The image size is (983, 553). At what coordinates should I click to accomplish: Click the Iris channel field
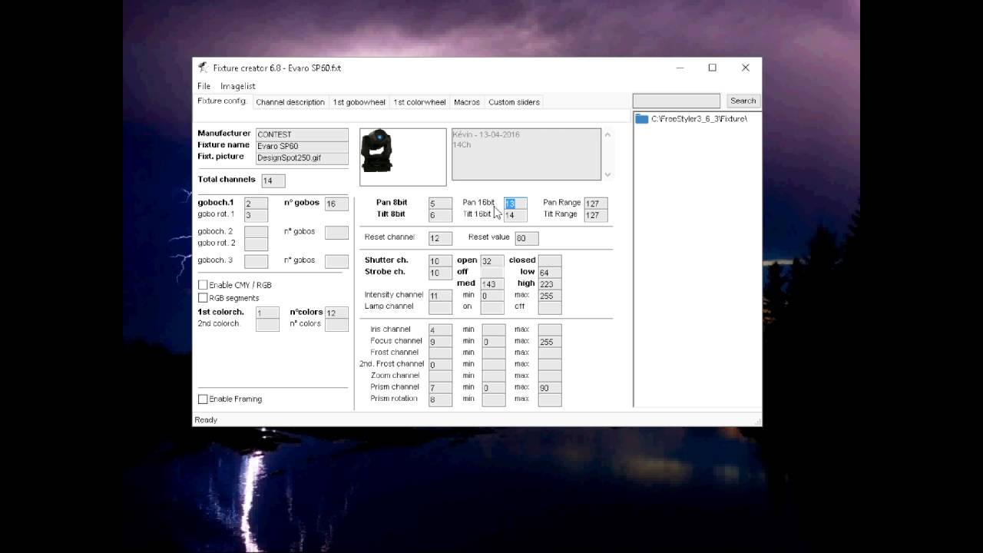coord(440,330)
